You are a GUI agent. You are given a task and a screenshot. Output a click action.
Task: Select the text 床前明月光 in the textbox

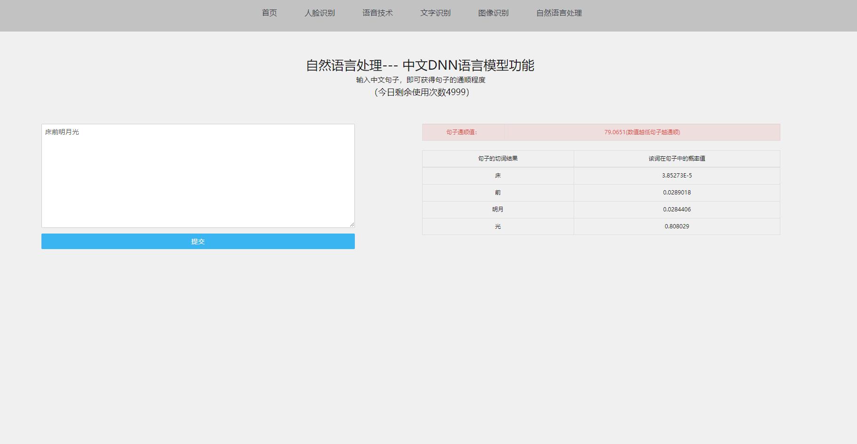tap(62, 132)
